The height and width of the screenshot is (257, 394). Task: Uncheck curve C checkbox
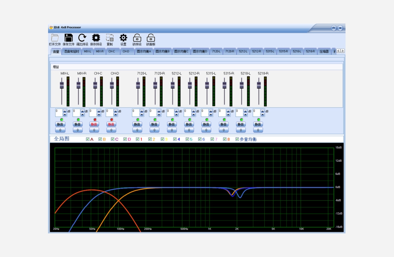point(113,139)
